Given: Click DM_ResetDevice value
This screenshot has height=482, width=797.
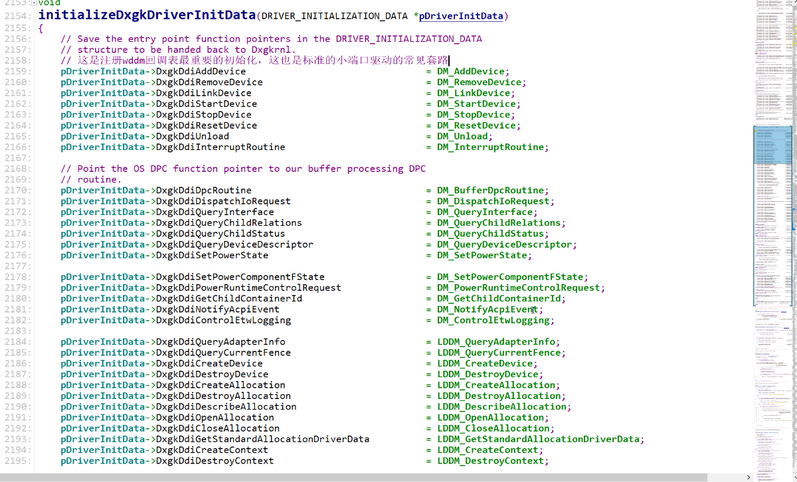Looking at the screenshot, I should point(476,125).
